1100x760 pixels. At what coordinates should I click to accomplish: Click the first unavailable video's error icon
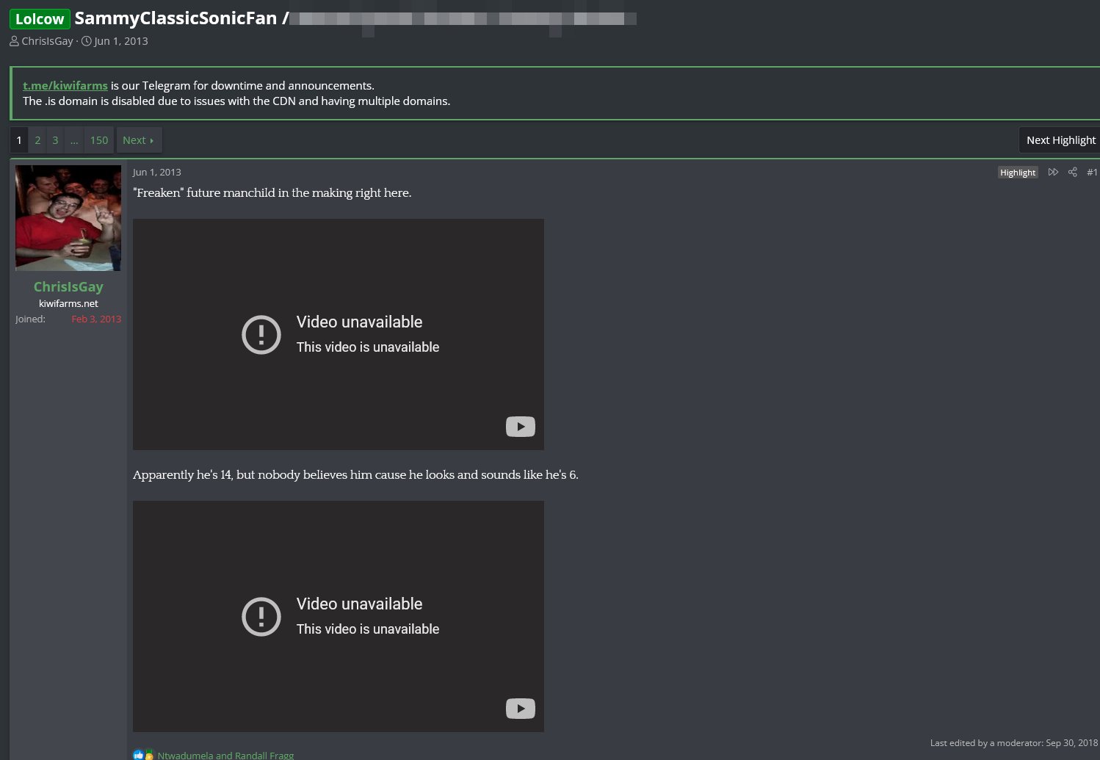pos(261,335)
